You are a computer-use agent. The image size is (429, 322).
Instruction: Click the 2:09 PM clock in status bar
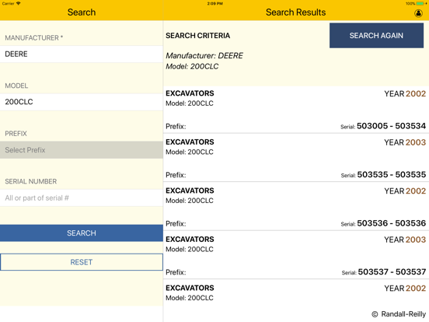click(x=214, y=4)
